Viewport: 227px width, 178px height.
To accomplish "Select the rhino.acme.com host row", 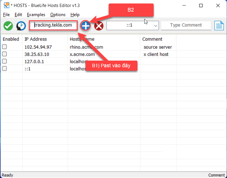I will click(86, 47).
